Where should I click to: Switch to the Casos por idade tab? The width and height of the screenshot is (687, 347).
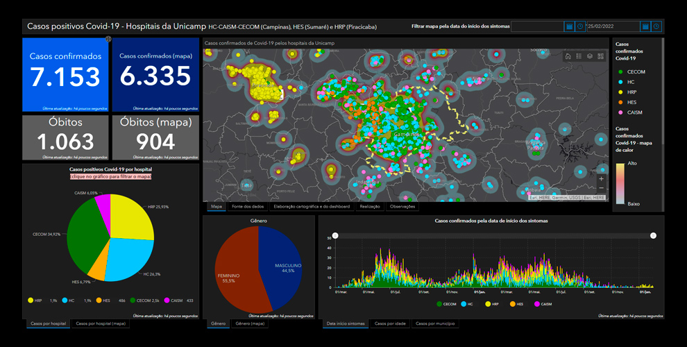point(389,323)
